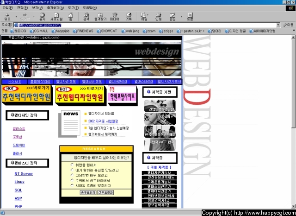
Task: Click the Refresh page toolbar icon
Action: (x=56, y=17)
